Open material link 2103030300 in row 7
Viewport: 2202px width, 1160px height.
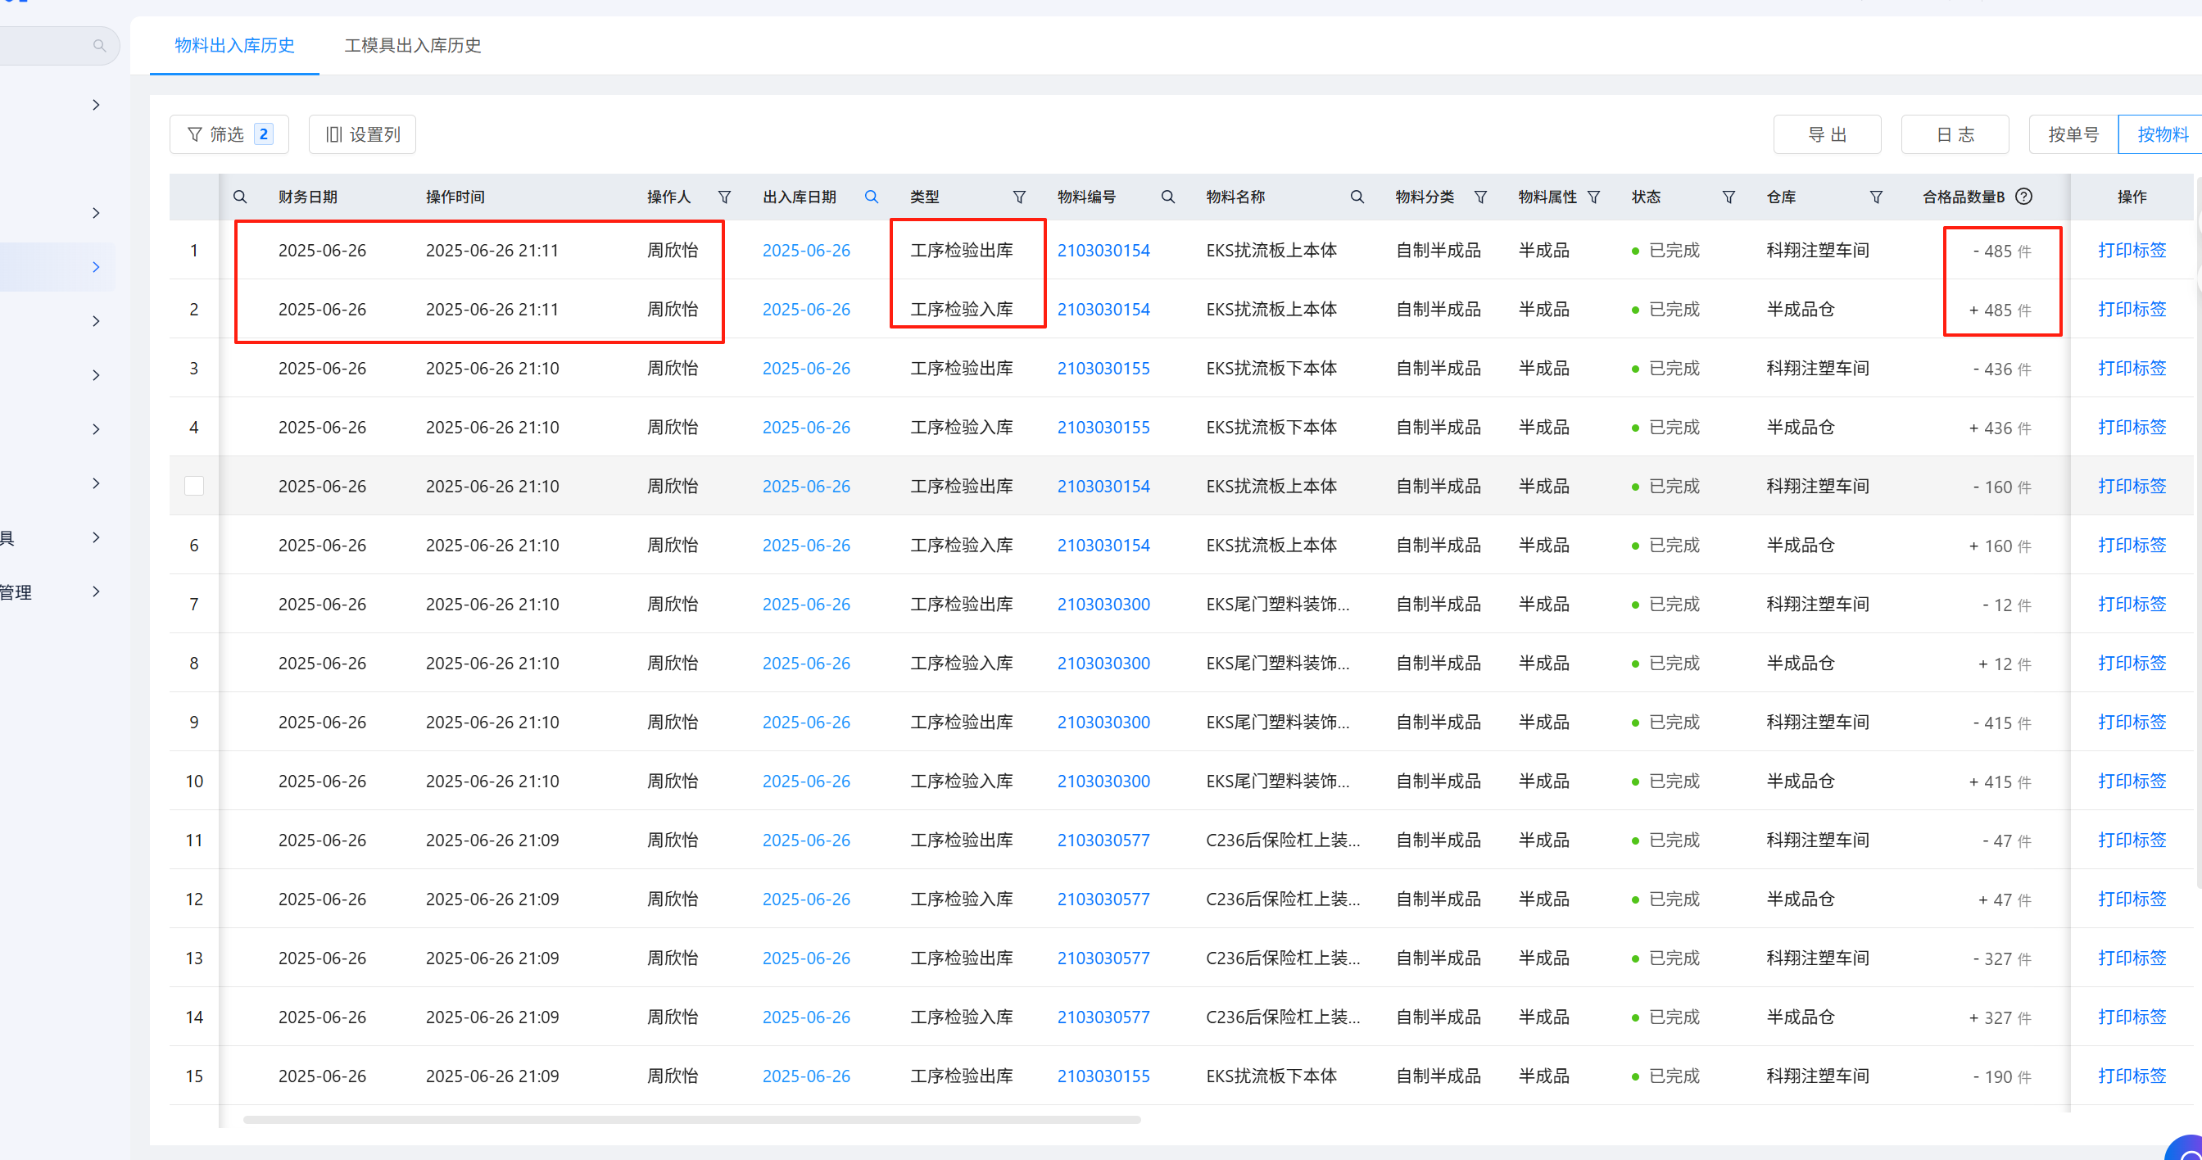(x=1103, y=605)
